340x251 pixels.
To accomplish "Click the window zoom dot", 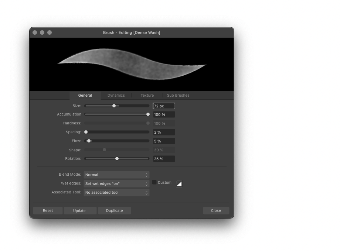I will 50,32.
